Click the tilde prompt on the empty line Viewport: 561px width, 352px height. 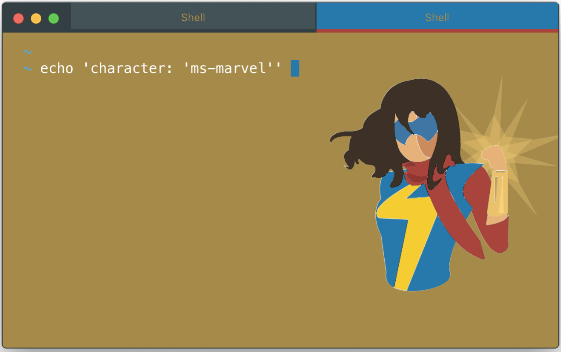27,52
